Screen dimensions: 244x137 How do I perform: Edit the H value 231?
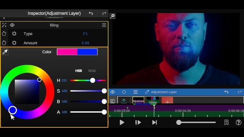(x=64, y=80)
